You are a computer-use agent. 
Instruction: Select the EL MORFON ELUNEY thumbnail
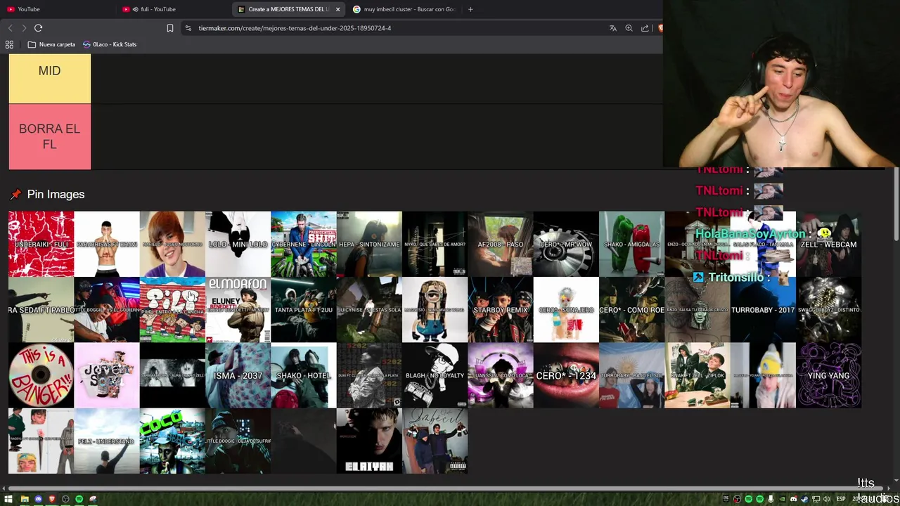point(238,310)
